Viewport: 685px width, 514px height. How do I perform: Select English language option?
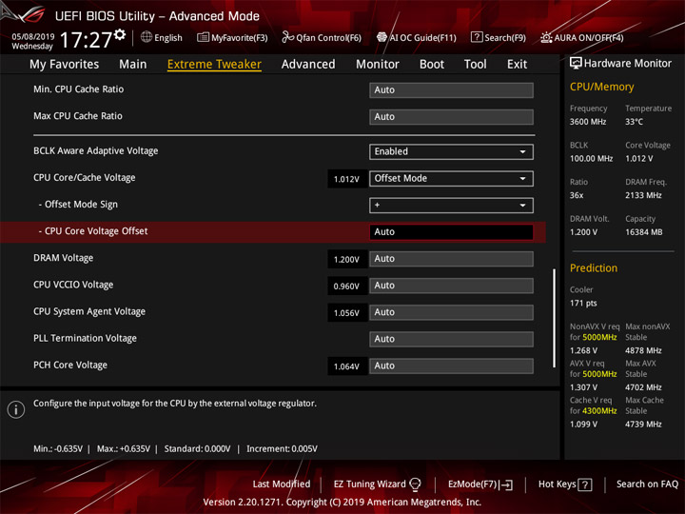click(168, 37)
